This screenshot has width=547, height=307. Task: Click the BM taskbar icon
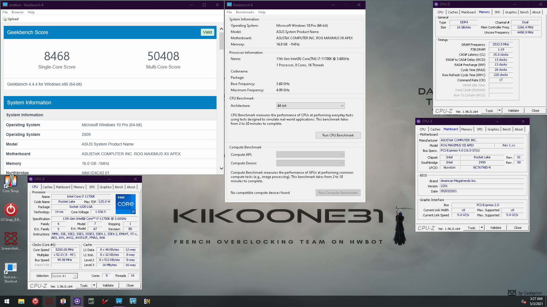[x=147, y=301]
